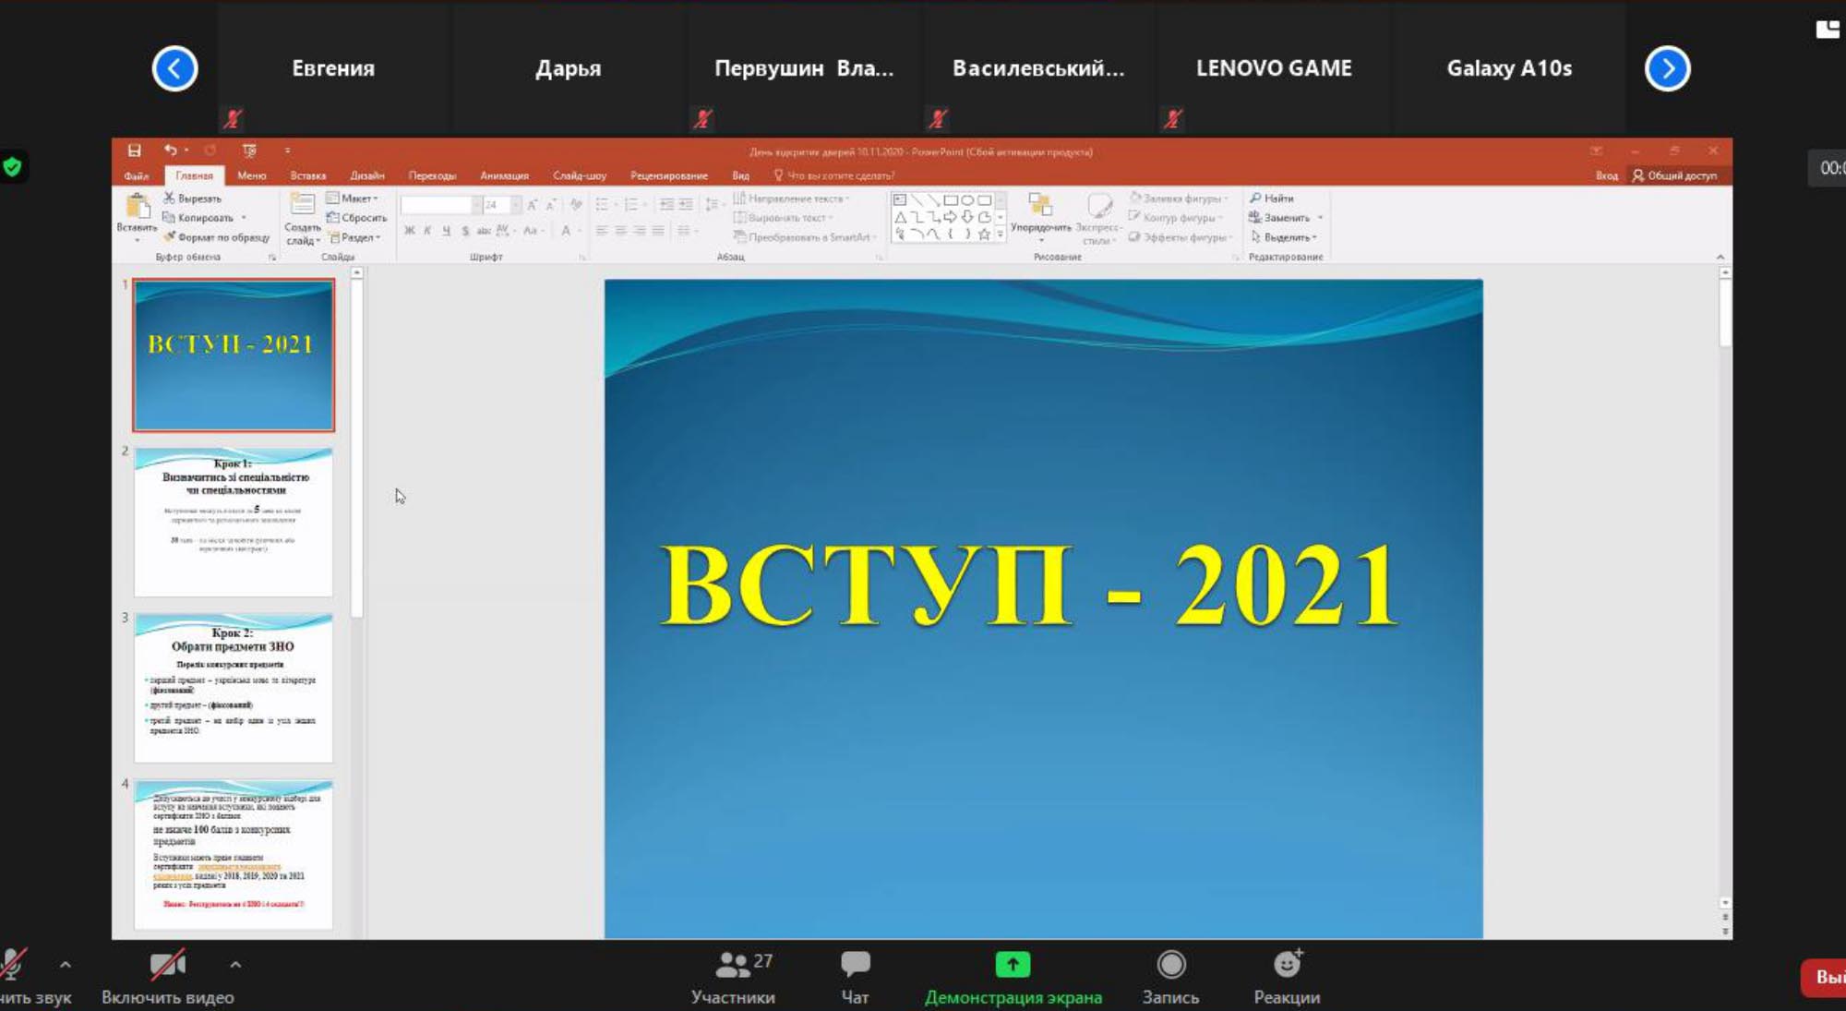Expand audio options chevron

pyautogui.click(x=65, y=965)
